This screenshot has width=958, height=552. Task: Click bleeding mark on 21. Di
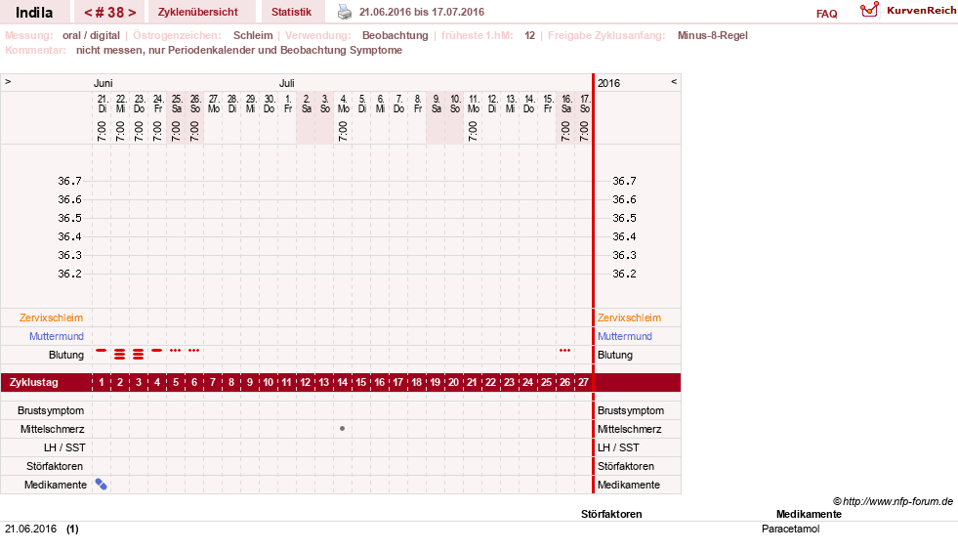click(102, 351)
